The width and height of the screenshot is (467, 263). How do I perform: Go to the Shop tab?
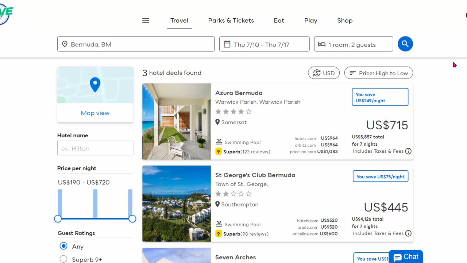[x=345, y=20]
